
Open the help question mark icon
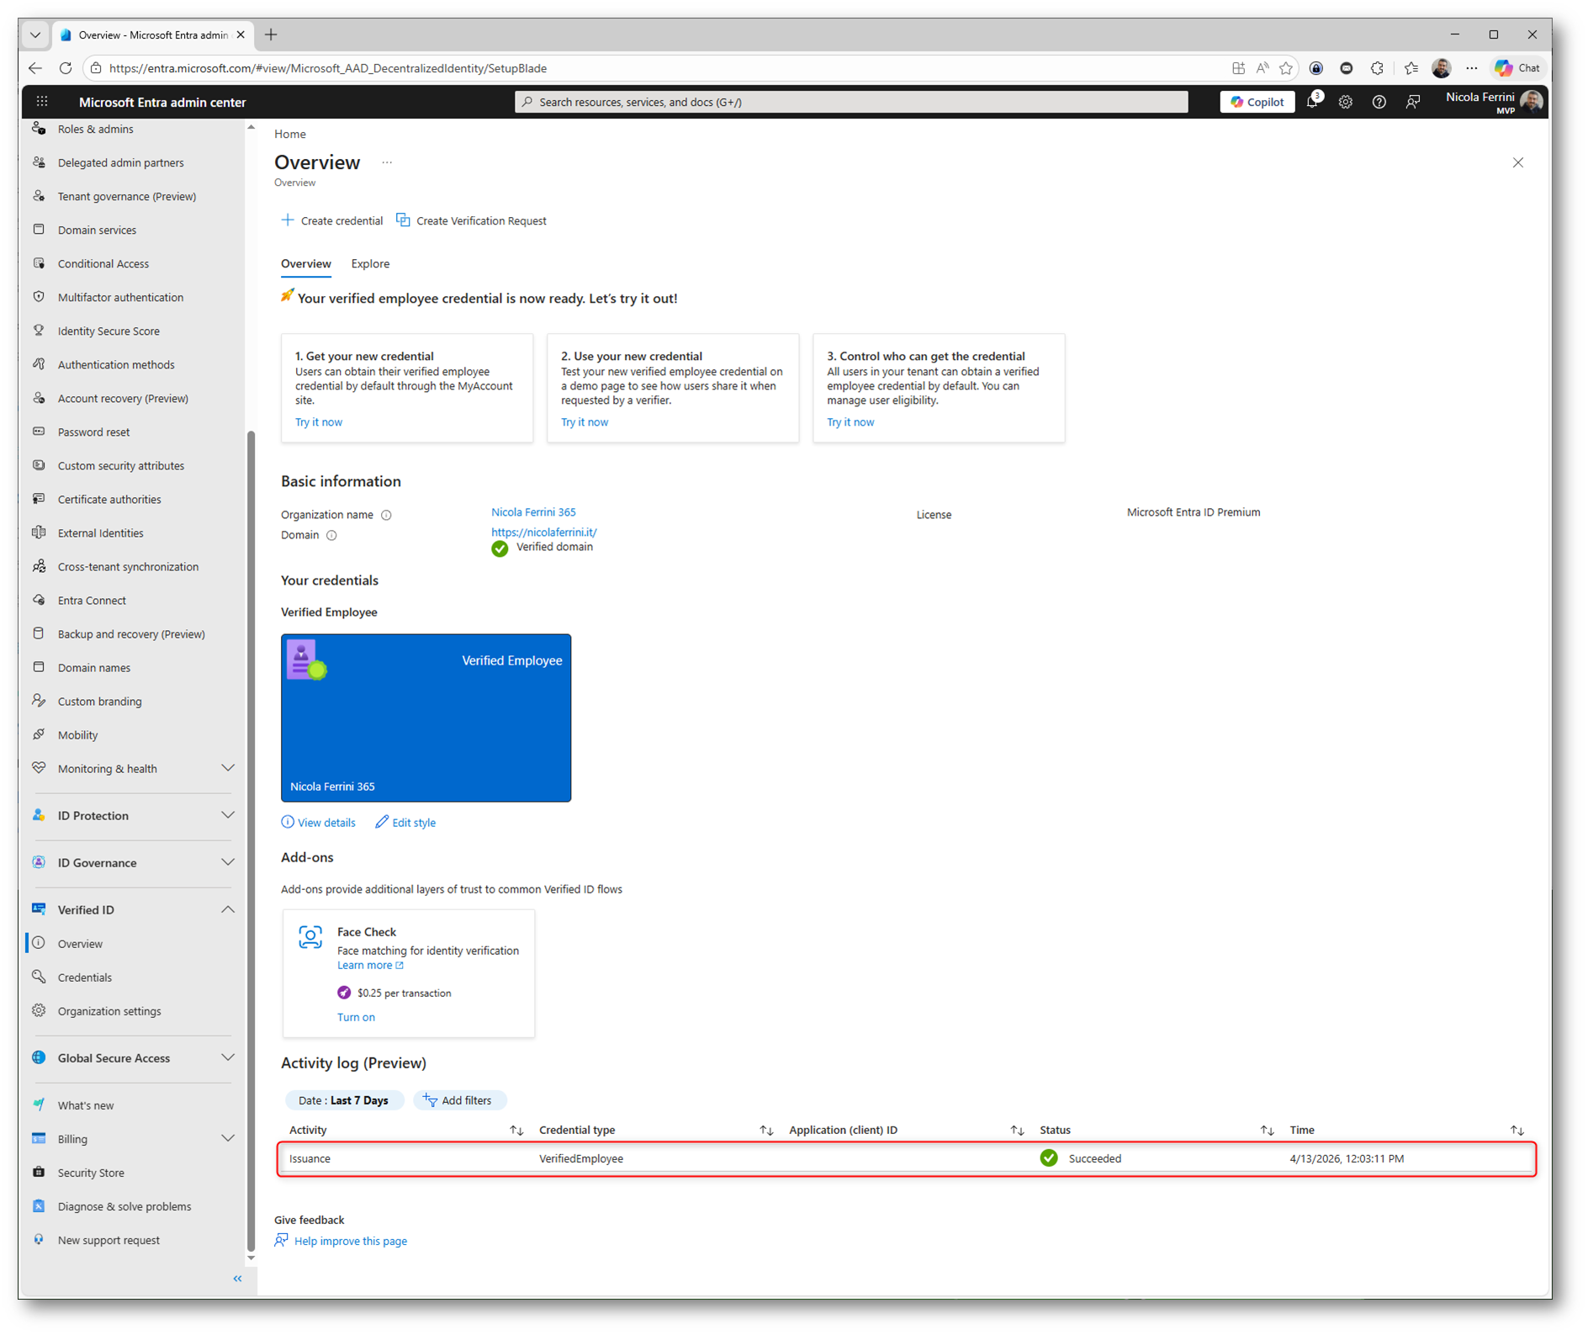coord(1379,102)
